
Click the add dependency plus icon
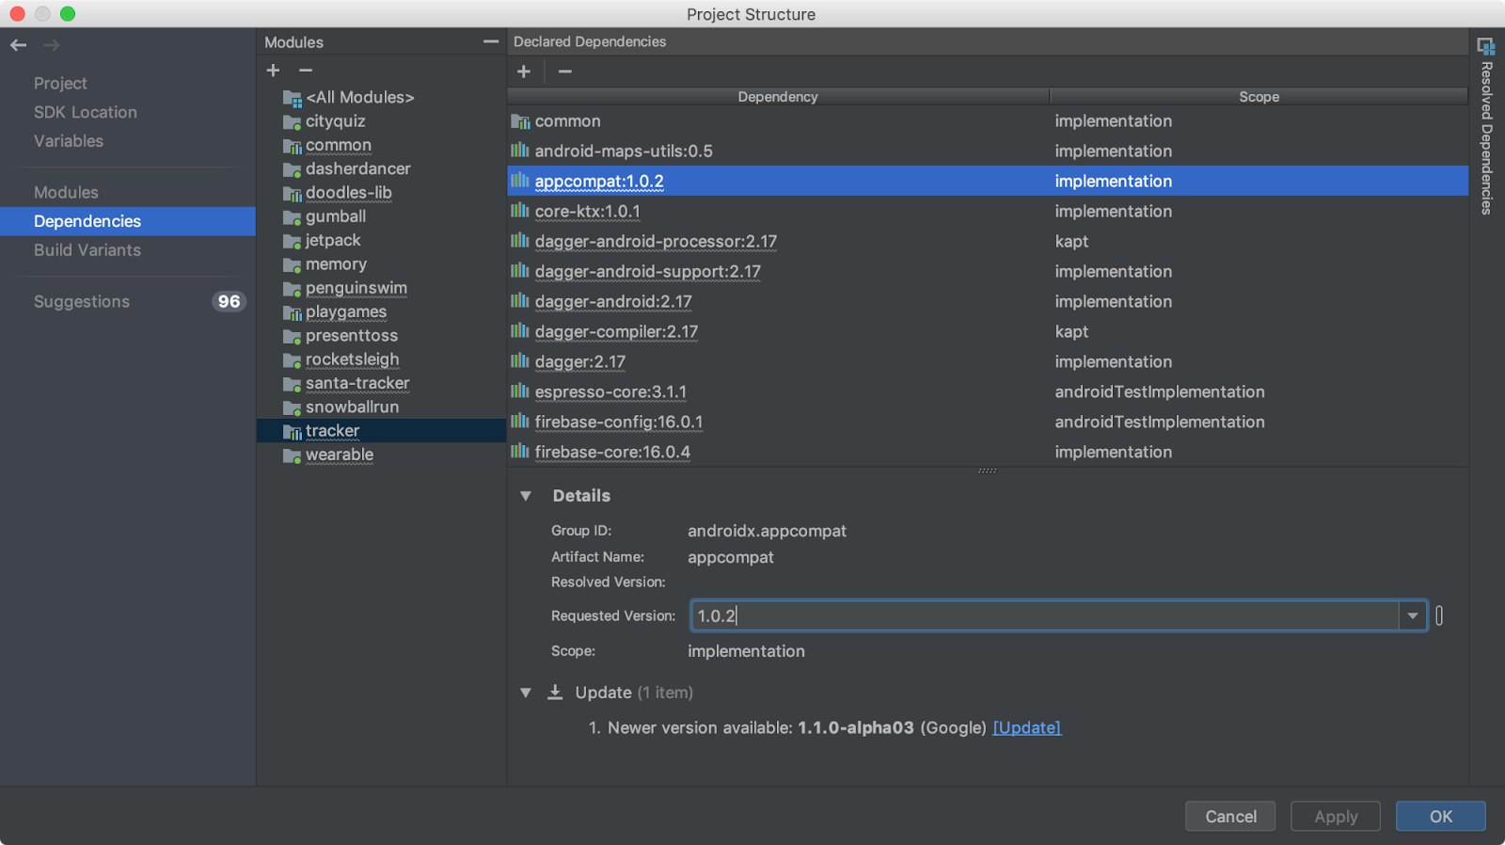click(524, 72)
